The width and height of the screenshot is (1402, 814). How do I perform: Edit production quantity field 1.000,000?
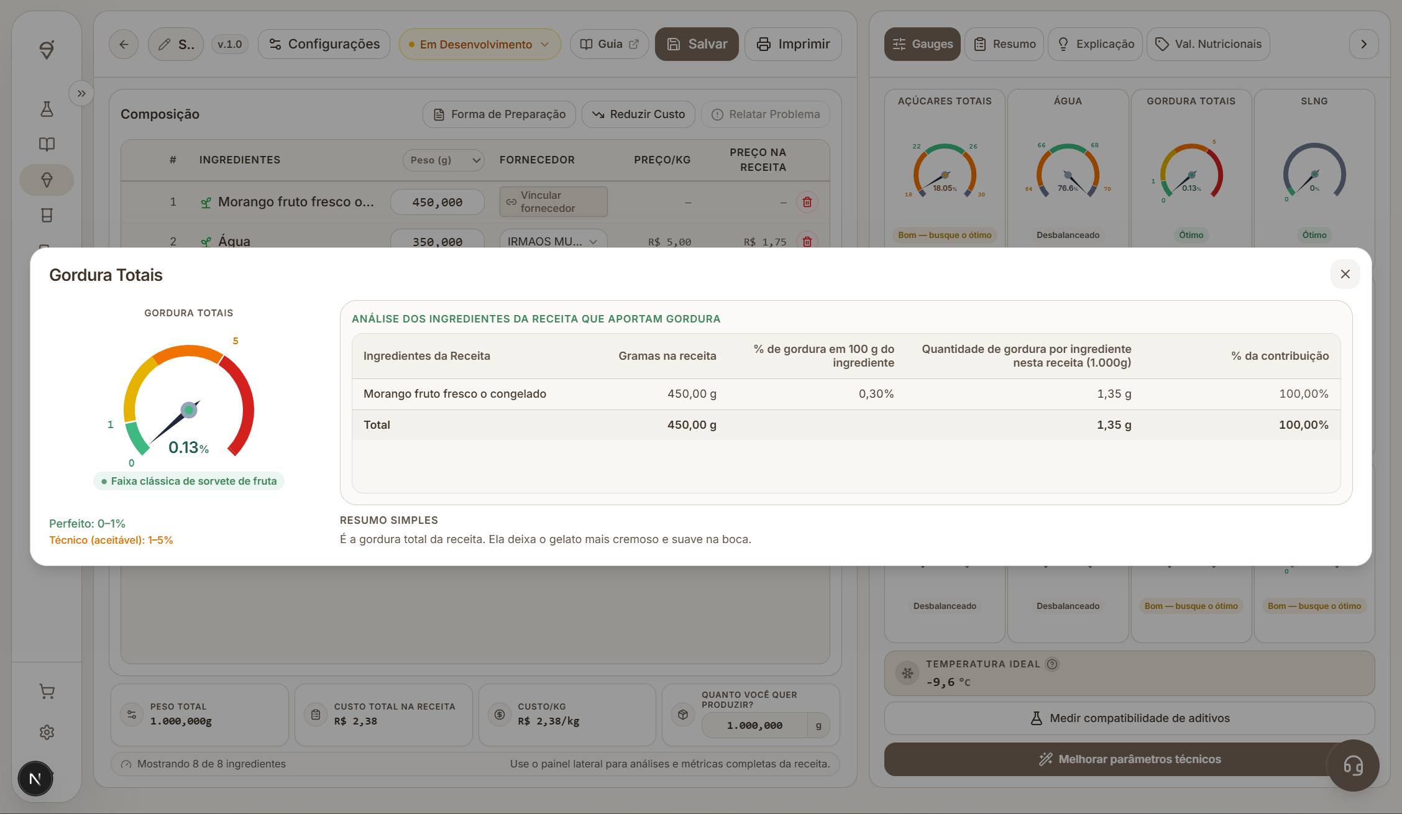(x=754, y=725)
